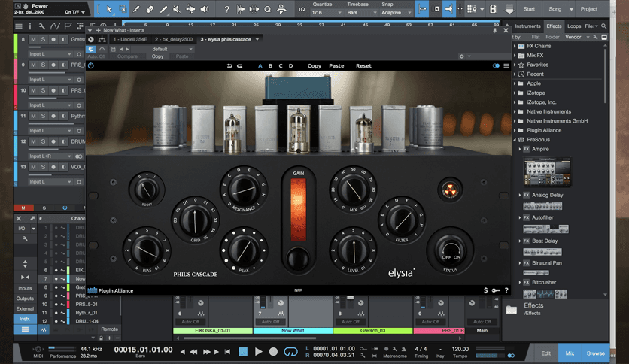629x364 pixels.
Task: Select the 2 - bx_delay2500 insert tab
Action: coord(174,39)
